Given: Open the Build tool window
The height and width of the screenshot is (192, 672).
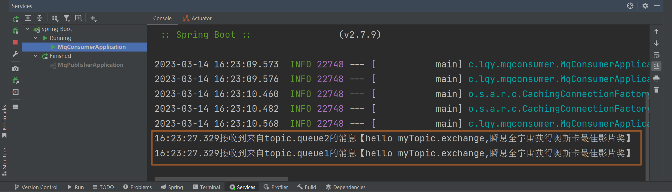Looking at the screenshot, I should coord(307,187).
